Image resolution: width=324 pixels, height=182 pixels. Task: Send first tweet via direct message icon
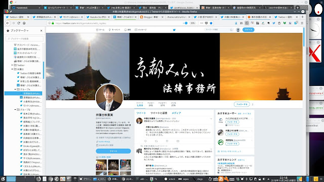click(178, 141)
